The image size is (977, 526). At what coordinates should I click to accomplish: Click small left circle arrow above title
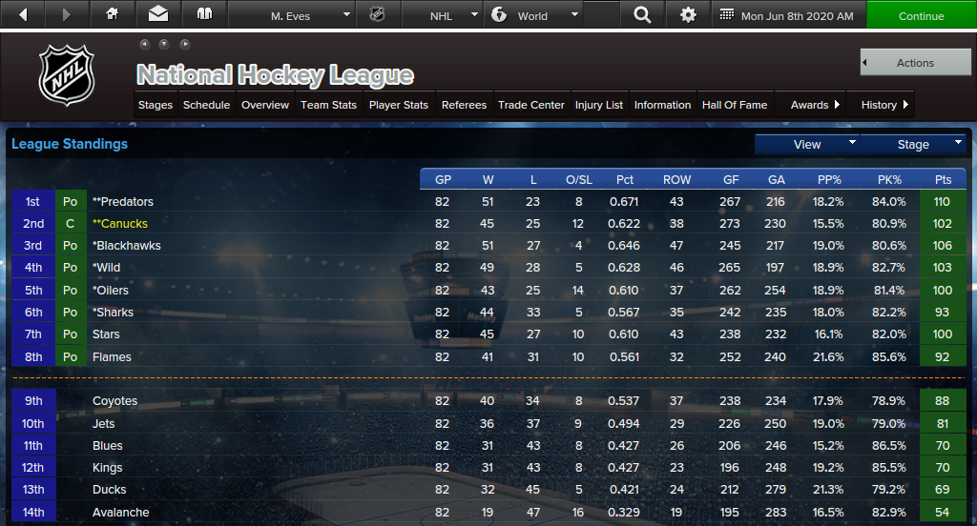tap(145, 44)
